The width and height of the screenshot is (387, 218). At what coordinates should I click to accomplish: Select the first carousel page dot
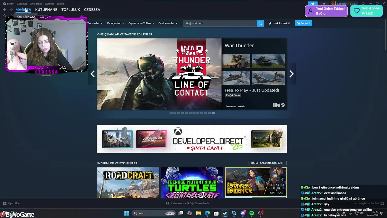[x=171, y=113]
